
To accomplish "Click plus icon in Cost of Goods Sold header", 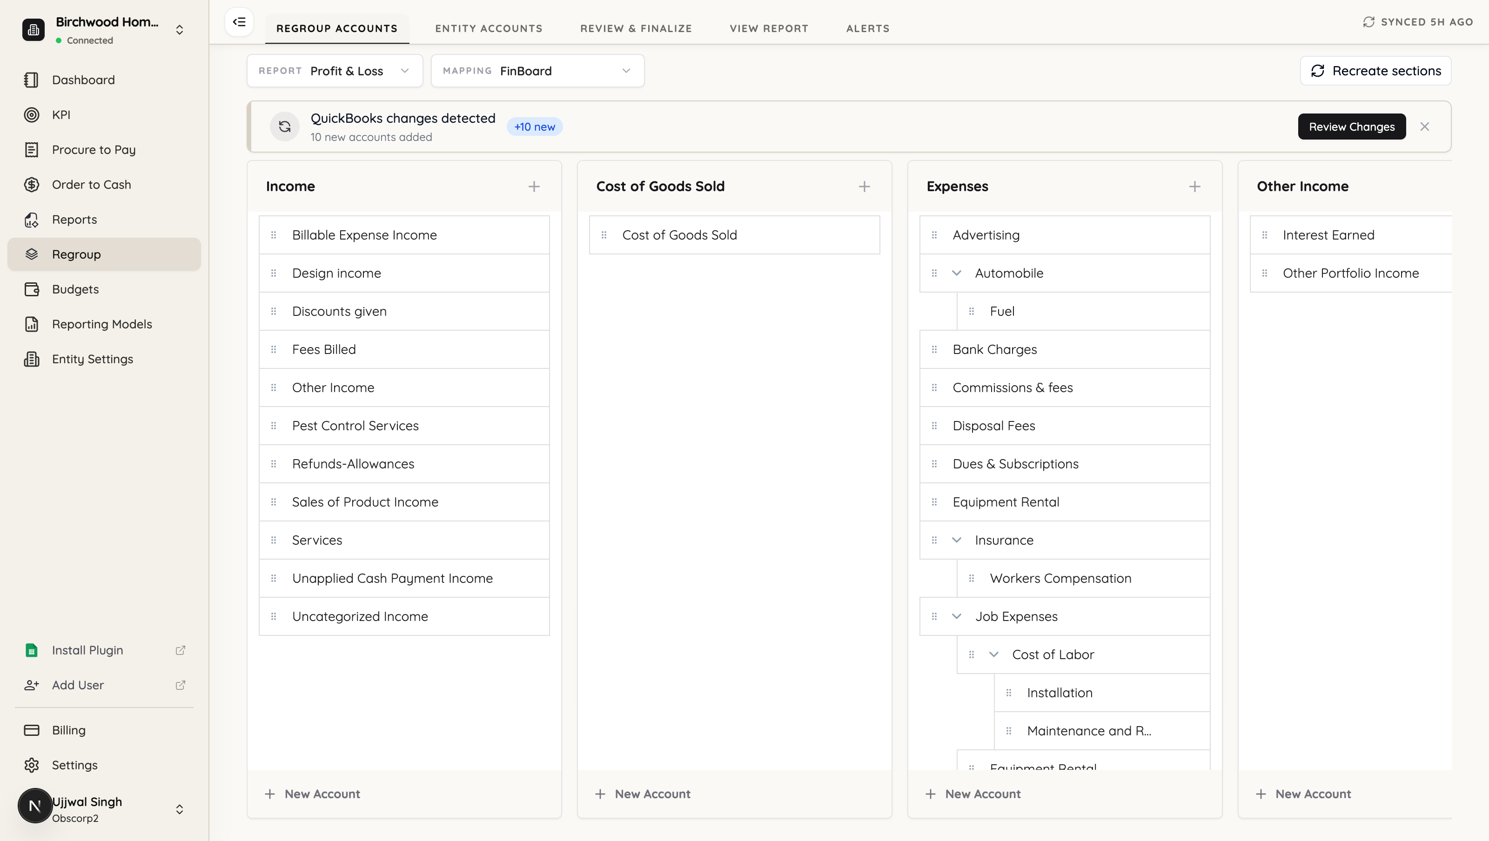I will [864, 187].
